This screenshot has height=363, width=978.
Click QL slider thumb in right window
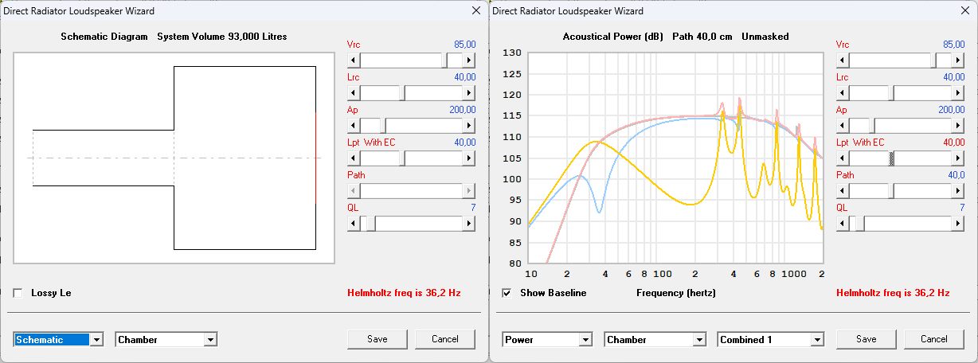[862, 224]
